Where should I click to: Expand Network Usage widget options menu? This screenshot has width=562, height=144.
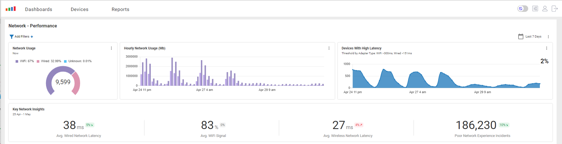click(x=111, y=48)
